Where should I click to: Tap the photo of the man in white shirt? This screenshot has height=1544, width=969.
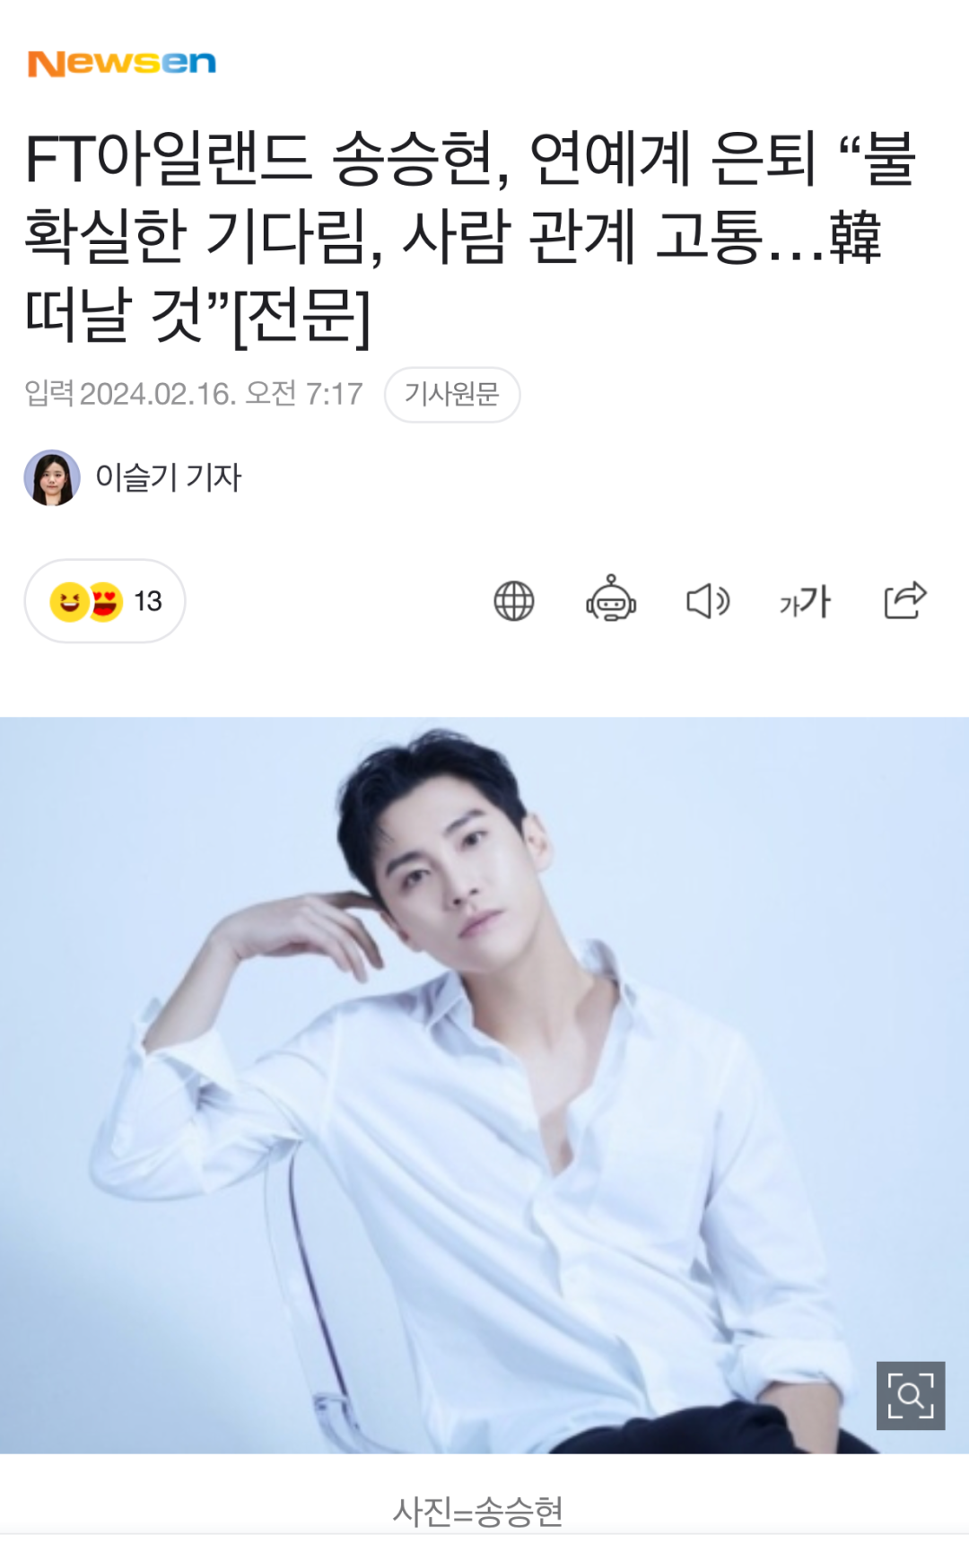(484, 1086)
